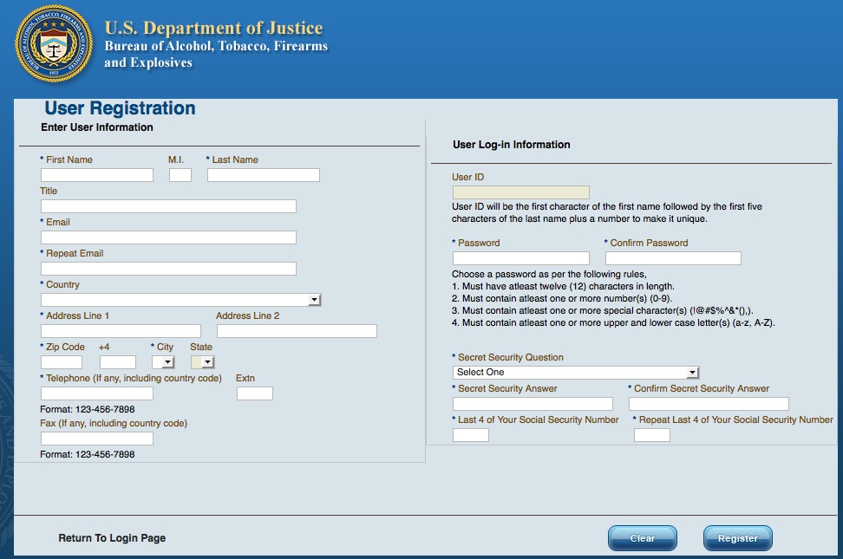The width and height of the screenshot is (843, 559).
Task: Focus the Extn extension field
Action: [x=255, y=393]
